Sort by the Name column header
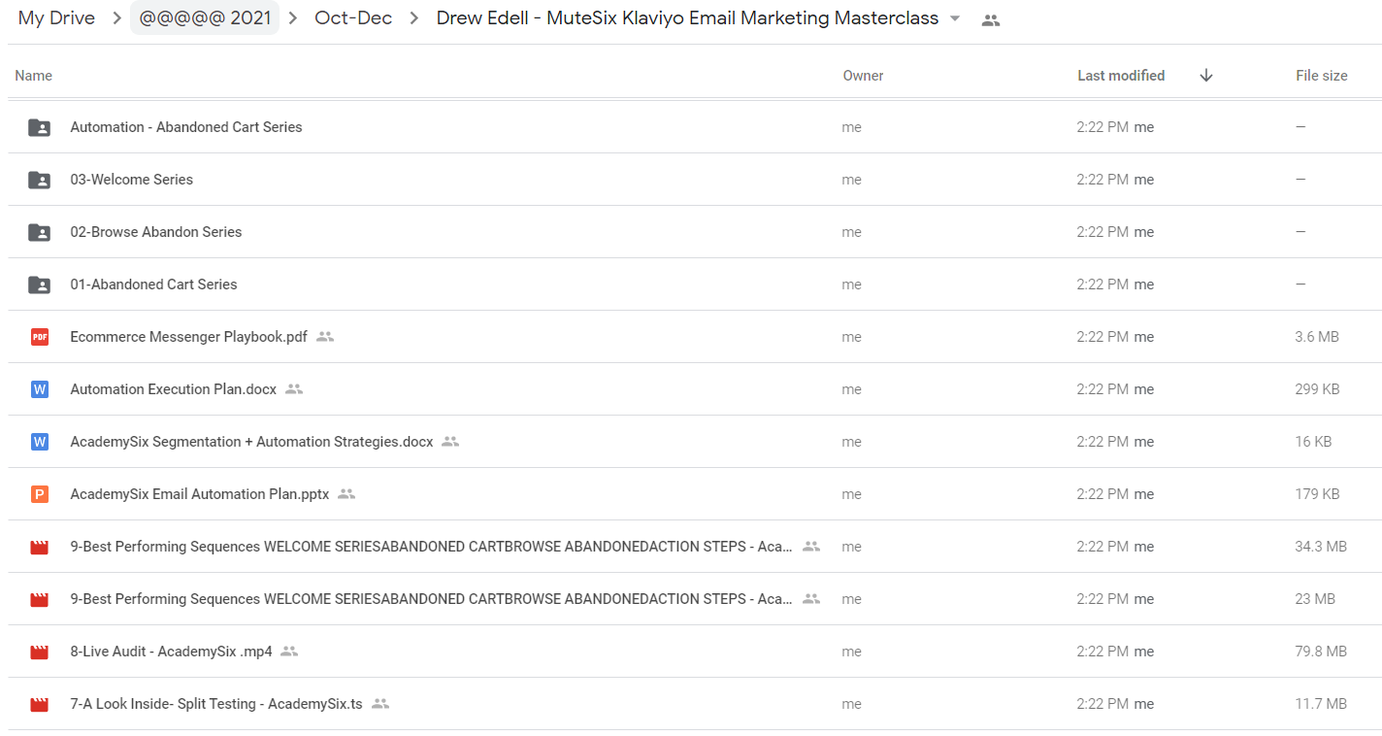This screenshot has width=1382, height=736. (34, 76)
